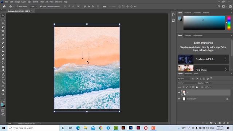Switch to the Swatches tab
The height and width of the screenshot is (131, 233).
click(x=188, y=13)
